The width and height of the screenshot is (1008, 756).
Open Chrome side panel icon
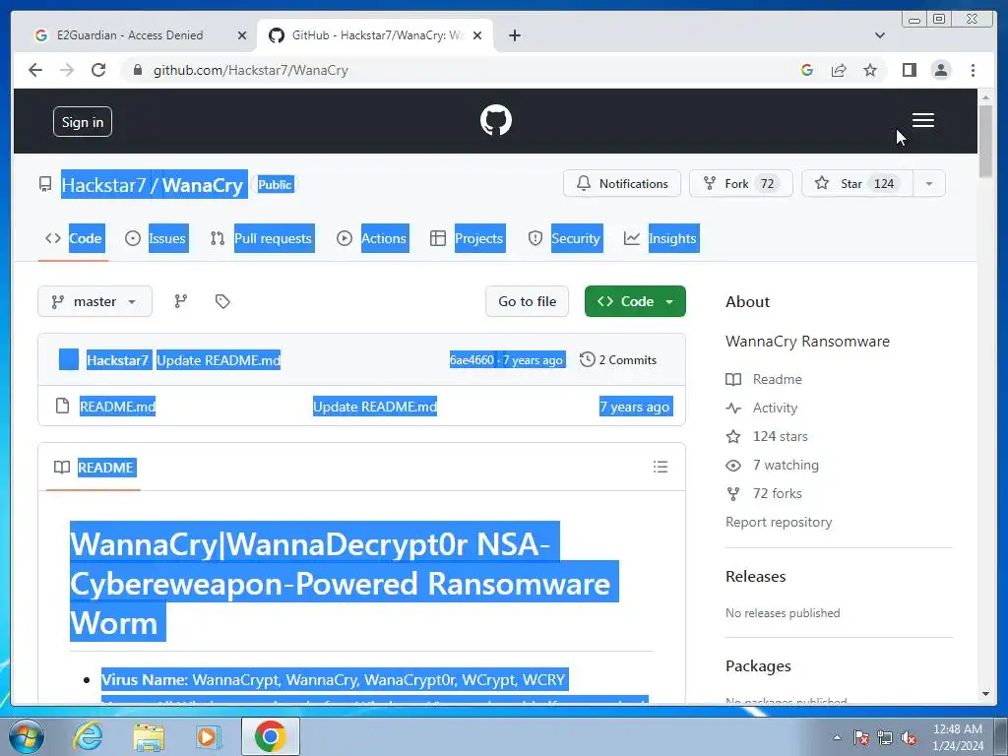pyautogui.click(x=909, y=70)
